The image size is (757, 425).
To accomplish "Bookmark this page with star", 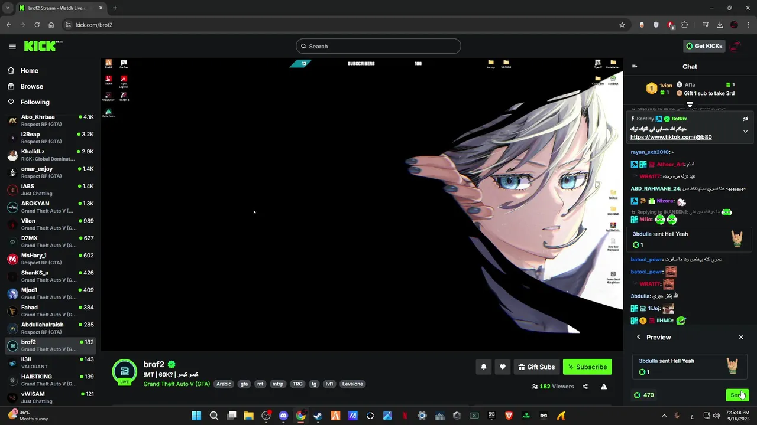I will pos(622,25).
